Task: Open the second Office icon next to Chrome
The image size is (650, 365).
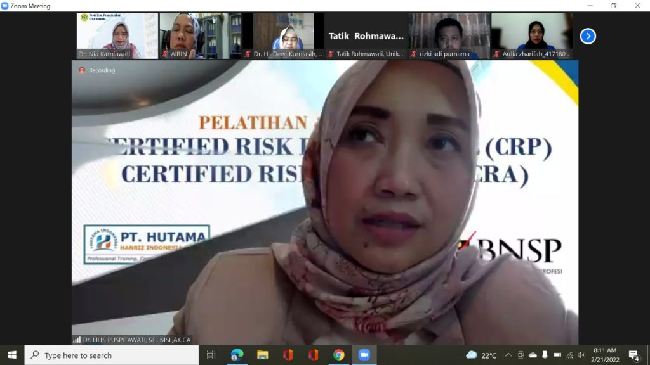Action: [x=313, y=355]
